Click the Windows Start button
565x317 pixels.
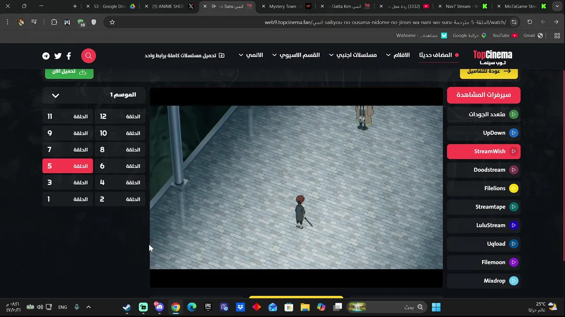coord(436,307)
